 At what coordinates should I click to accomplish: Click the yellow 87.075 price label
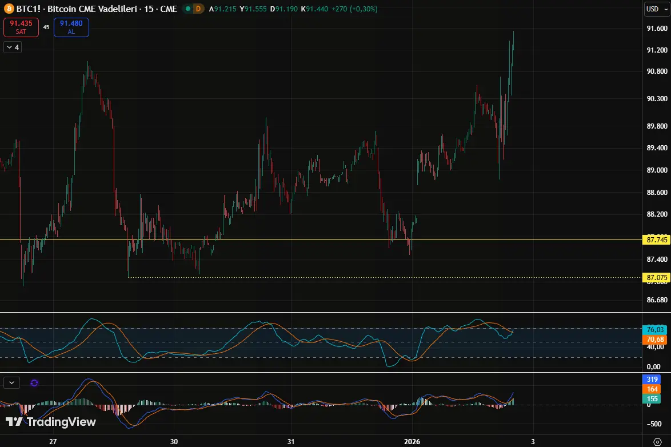coord(656,278)
